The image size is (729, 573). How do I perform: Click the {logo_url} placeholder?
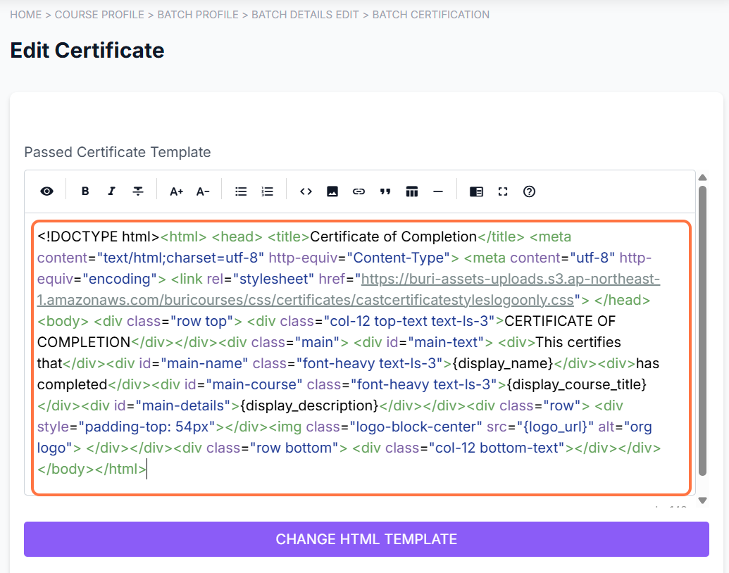[556, 427]
